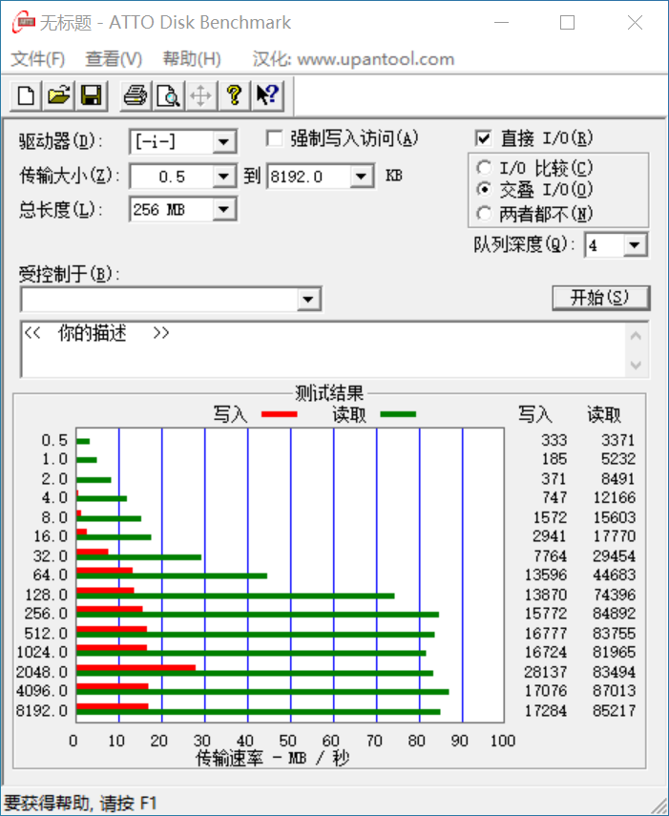The image size is (669, 816).
Task: Click the 传输速率 - MB / 秒 axis label
Action: [x=272, y=758]
